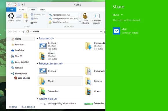
Task: Select the Share ribbon tab
Action: pyautogui.click(x=32, y=10)
